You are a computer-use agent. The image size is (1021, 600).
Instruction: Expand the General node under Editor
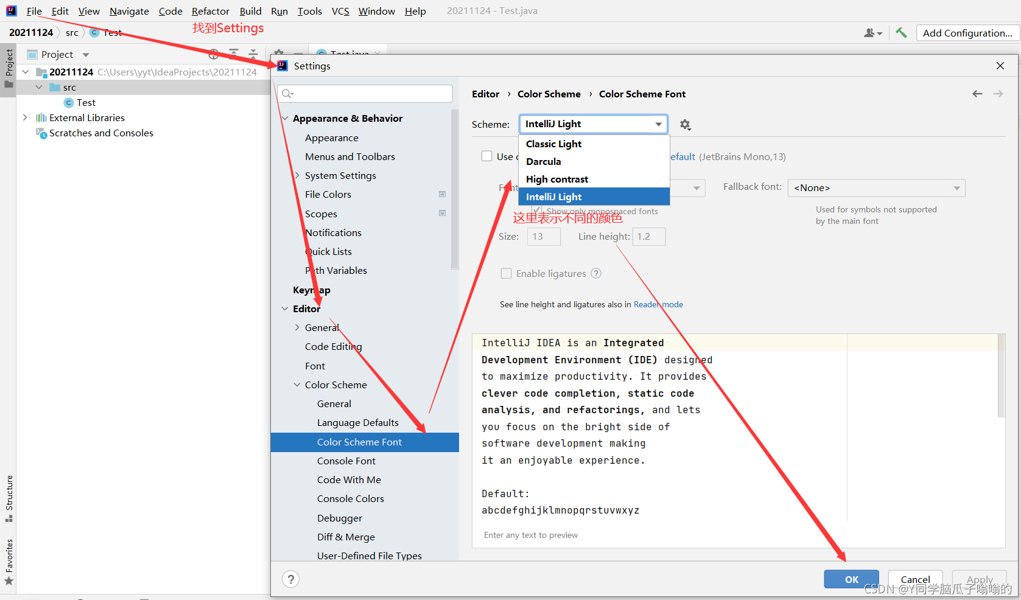pyautogui.click(x=297, y=327)
